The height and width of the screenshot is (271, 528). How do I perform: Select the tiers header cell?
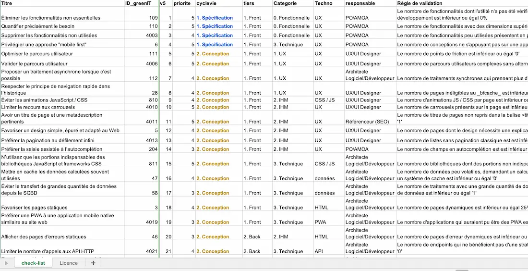[x=258, y=3]
